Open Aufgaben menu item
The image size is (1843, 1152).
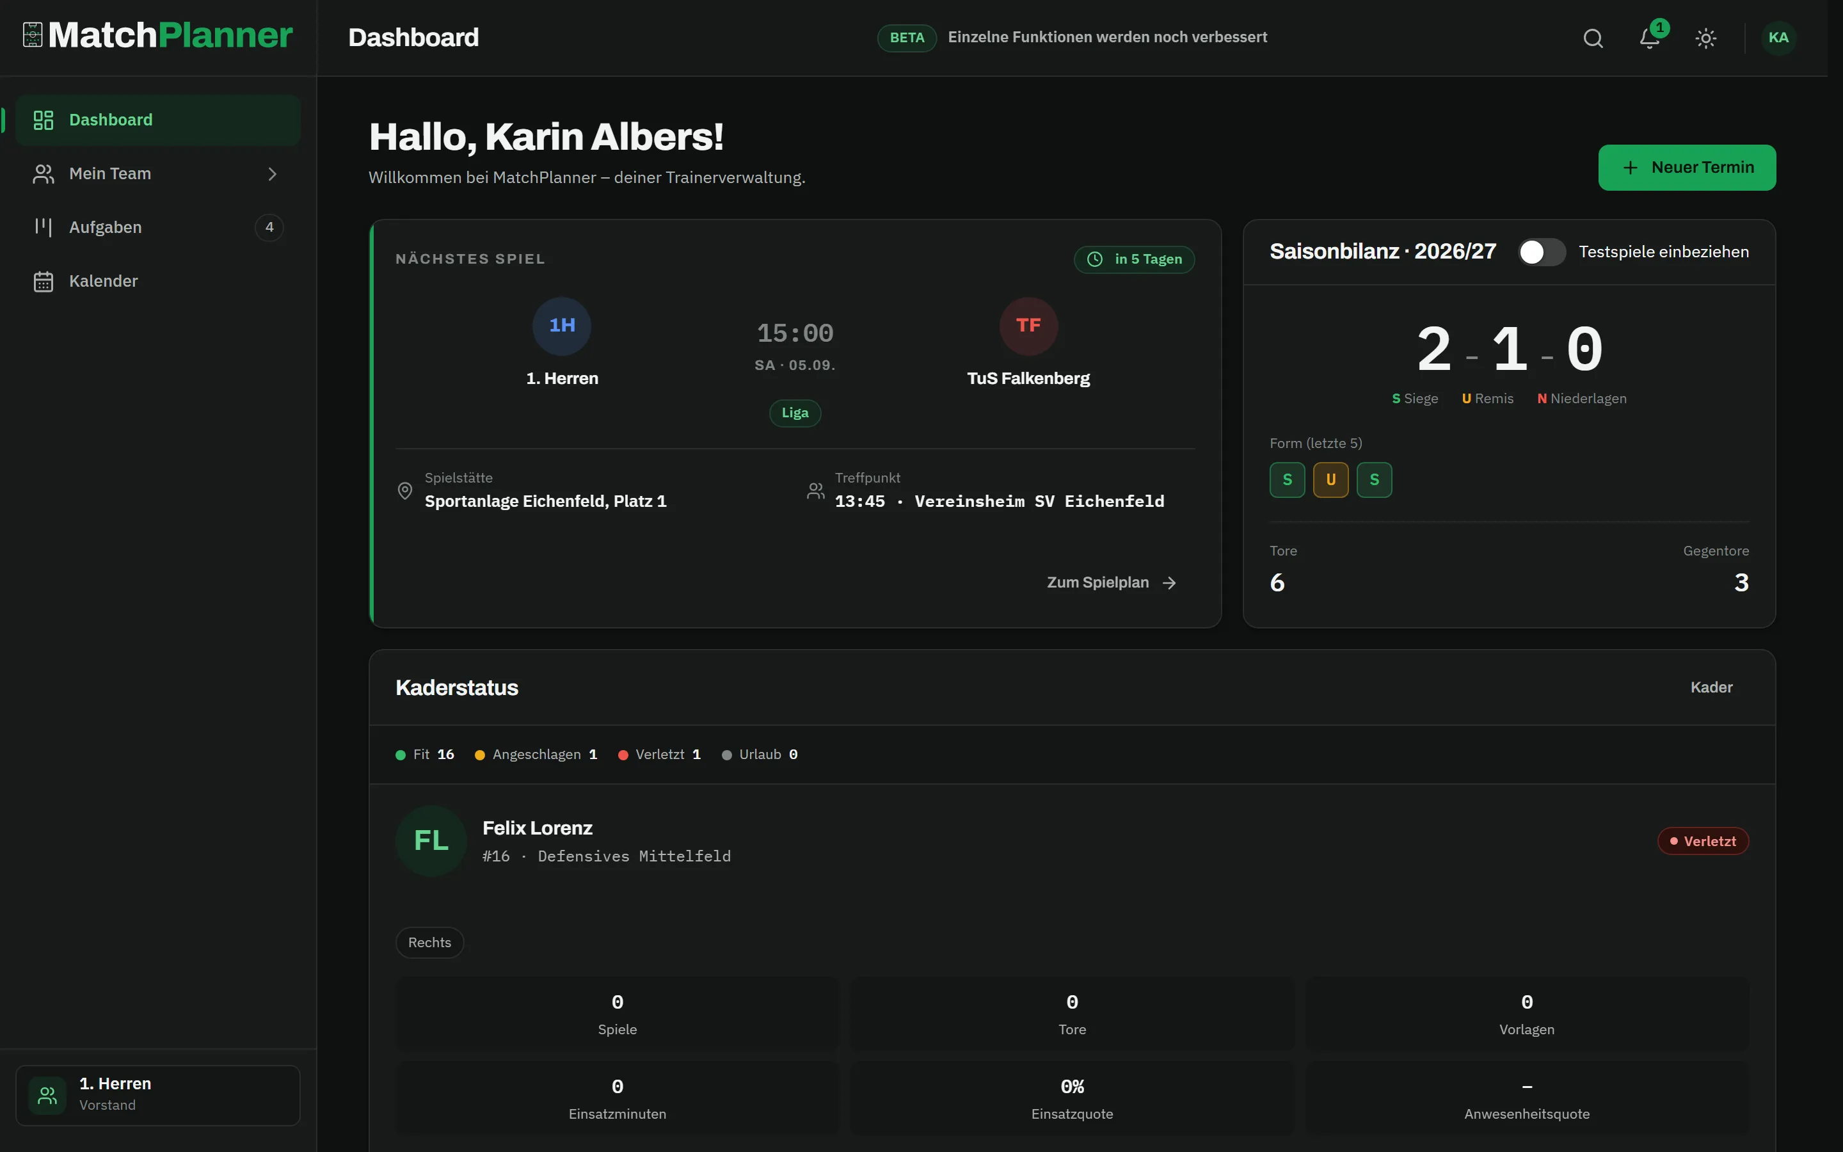(157, 227)
